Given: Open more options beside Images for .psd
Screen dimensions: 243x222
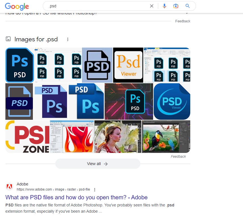Looking at the screenshot, I should 67,39.
